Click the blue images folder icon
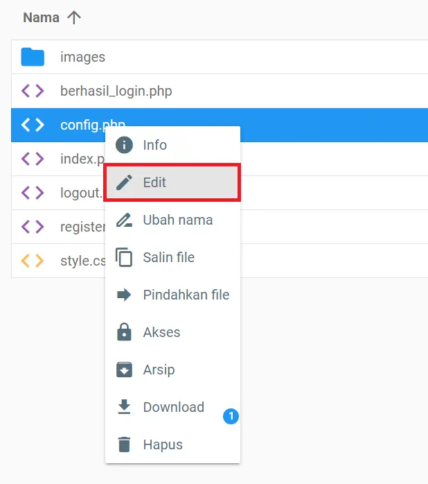 pyautogui.click(x=33, y=57)
